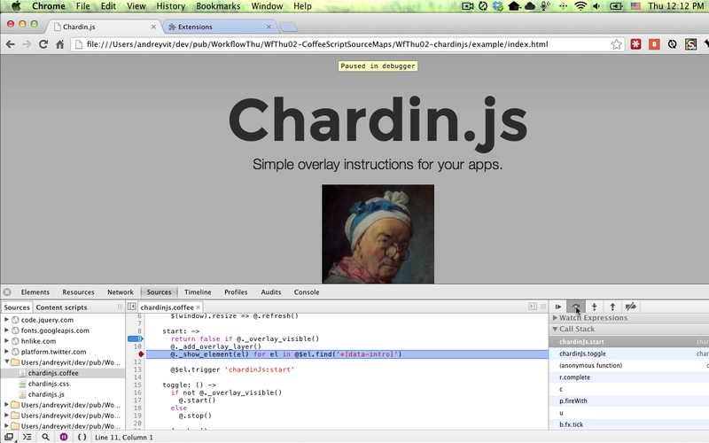
Task: Open the View menu in menu bar
Action: (x=136, y=6)
